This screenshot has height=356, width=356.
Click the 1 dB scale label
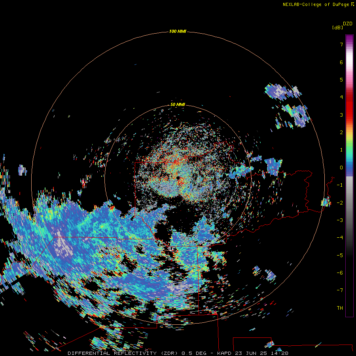point(341,150)
